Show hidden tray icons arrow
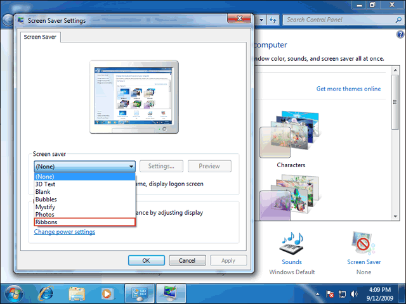406x304 pixels. (318, 294)
